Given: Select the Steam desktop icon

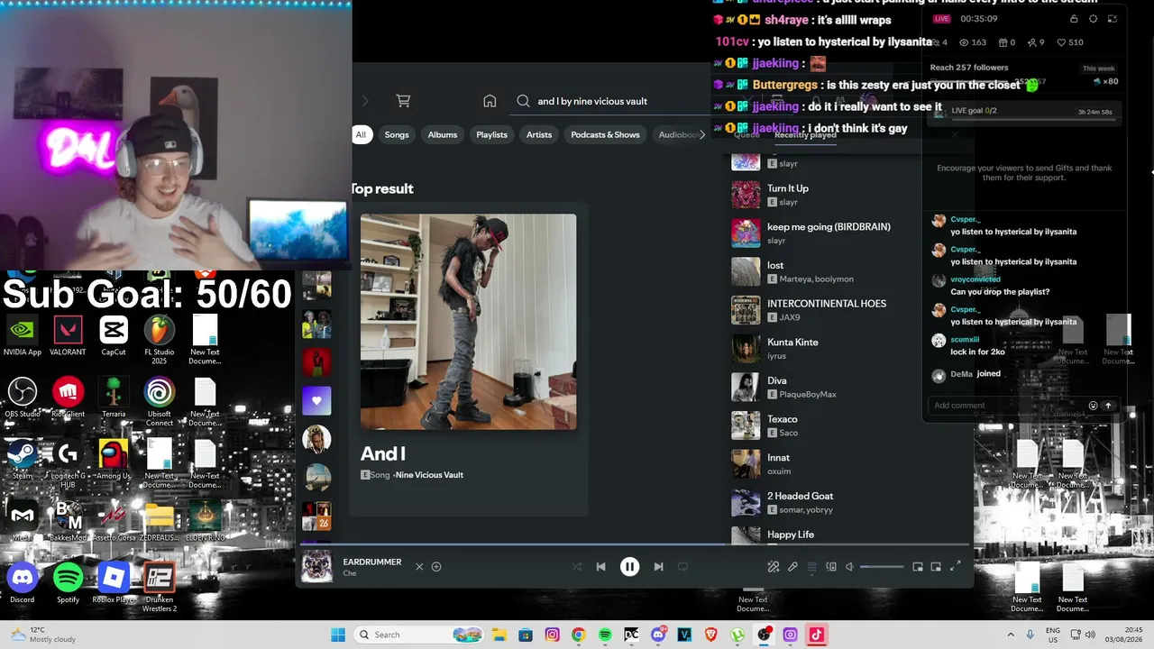Looking at the screenshot, I should point(23,460).
